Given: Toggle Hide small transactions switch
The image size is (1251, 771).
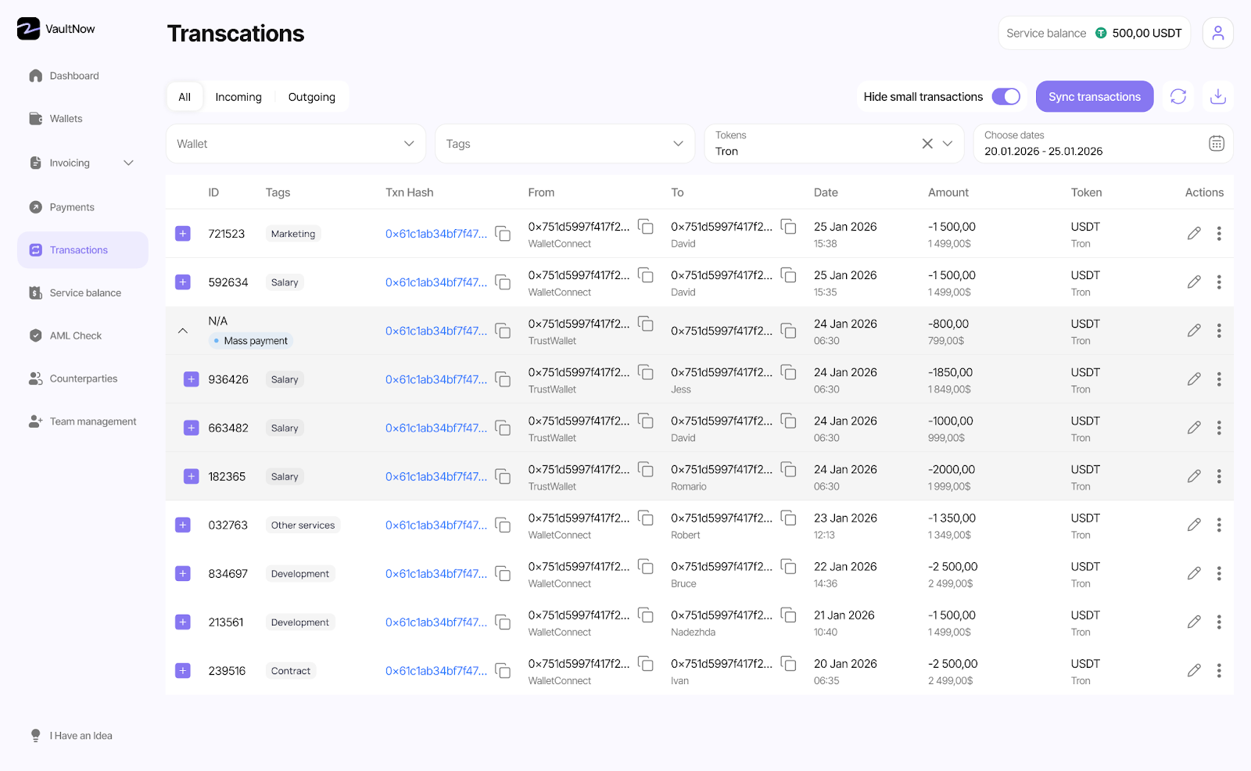Looking at the screenshot, I should point(1005,97).
